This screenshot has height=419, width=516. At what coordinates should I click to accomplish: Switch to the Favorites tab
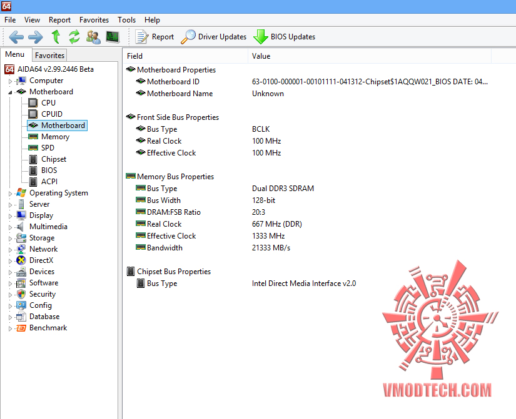tap(49, 56)
